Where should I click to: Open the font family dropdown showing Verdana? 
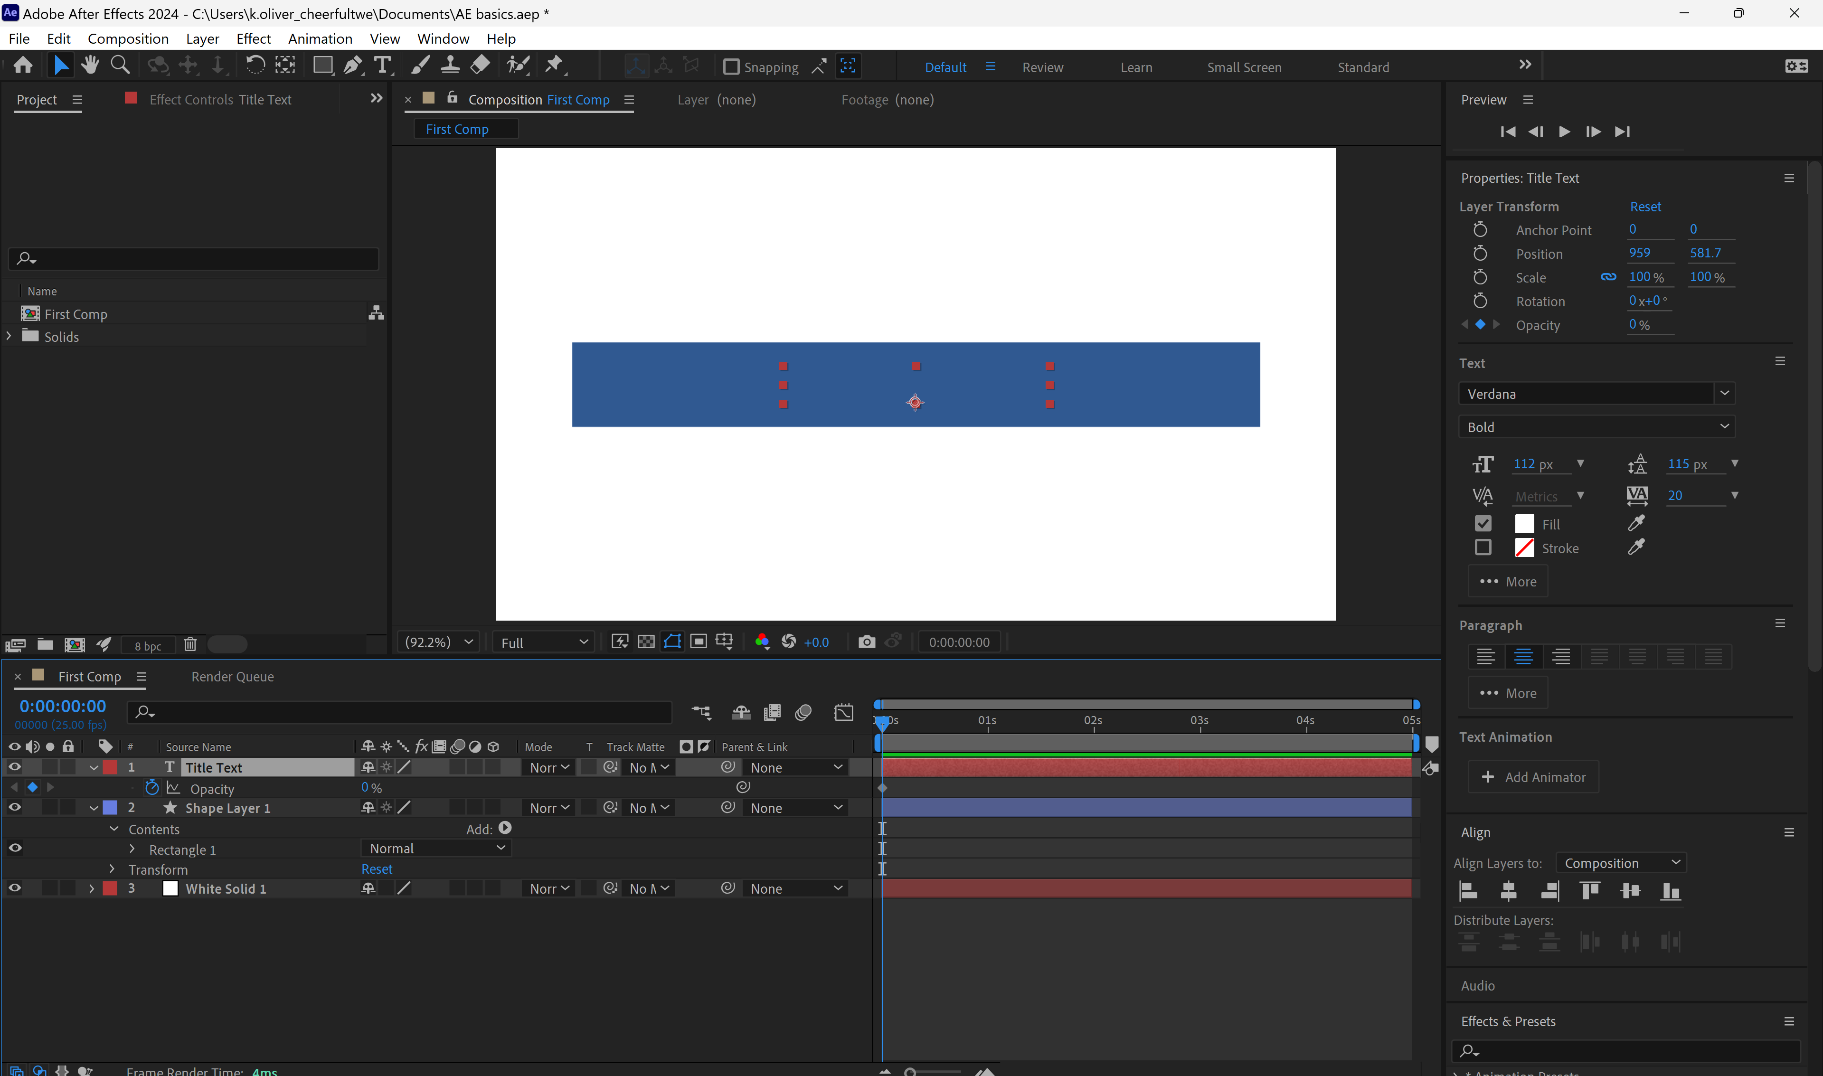[1724, 393]
